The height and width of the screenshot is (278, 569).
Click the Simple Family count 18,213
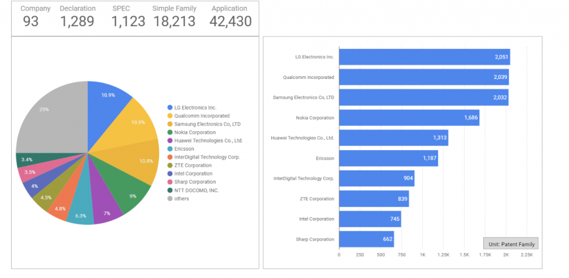tap(174, 22)
